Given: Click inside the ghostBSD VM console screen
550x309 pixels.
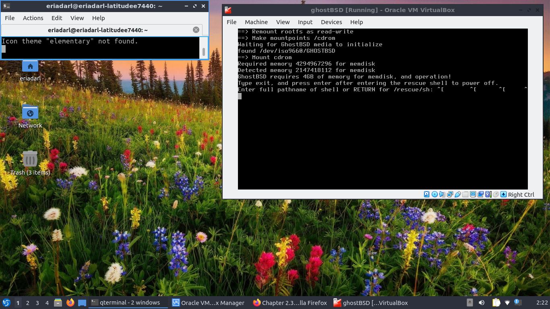Looking at the screenshot, I should click(383, 109).
